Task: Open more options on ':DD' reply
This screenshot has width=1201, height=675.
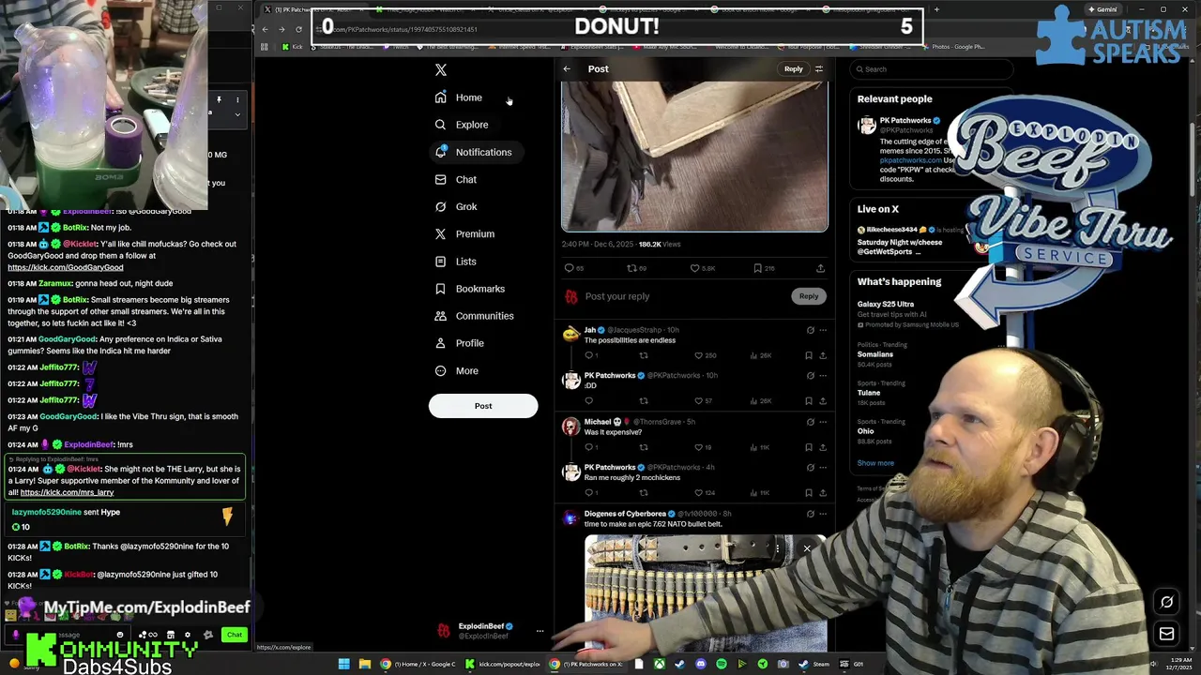Action: click(823, 375)
